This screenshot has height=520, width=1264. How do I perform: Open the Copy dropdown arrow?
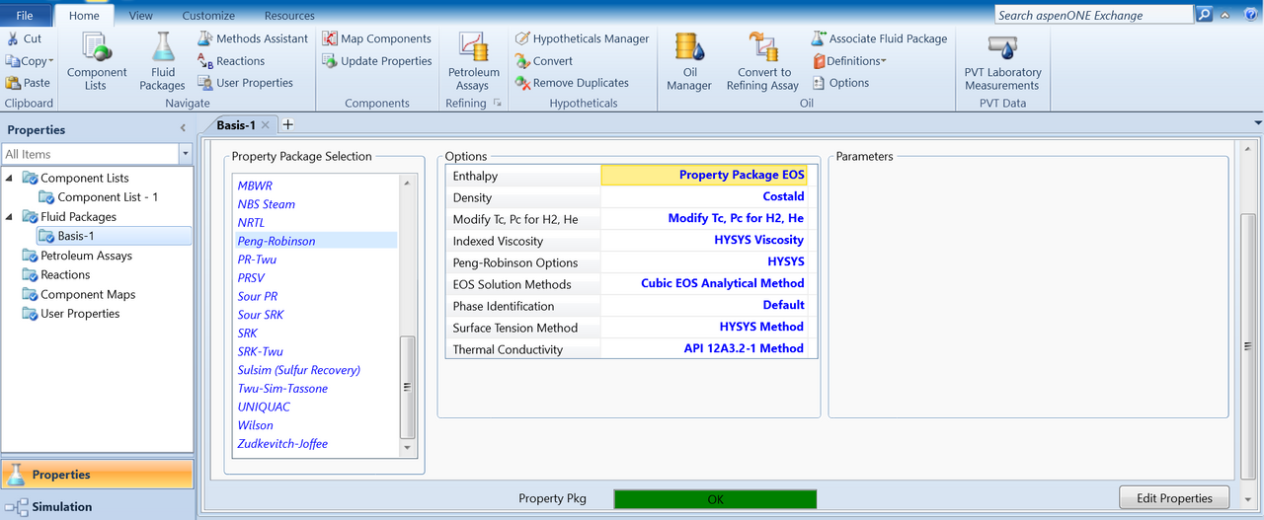[52, 61]
